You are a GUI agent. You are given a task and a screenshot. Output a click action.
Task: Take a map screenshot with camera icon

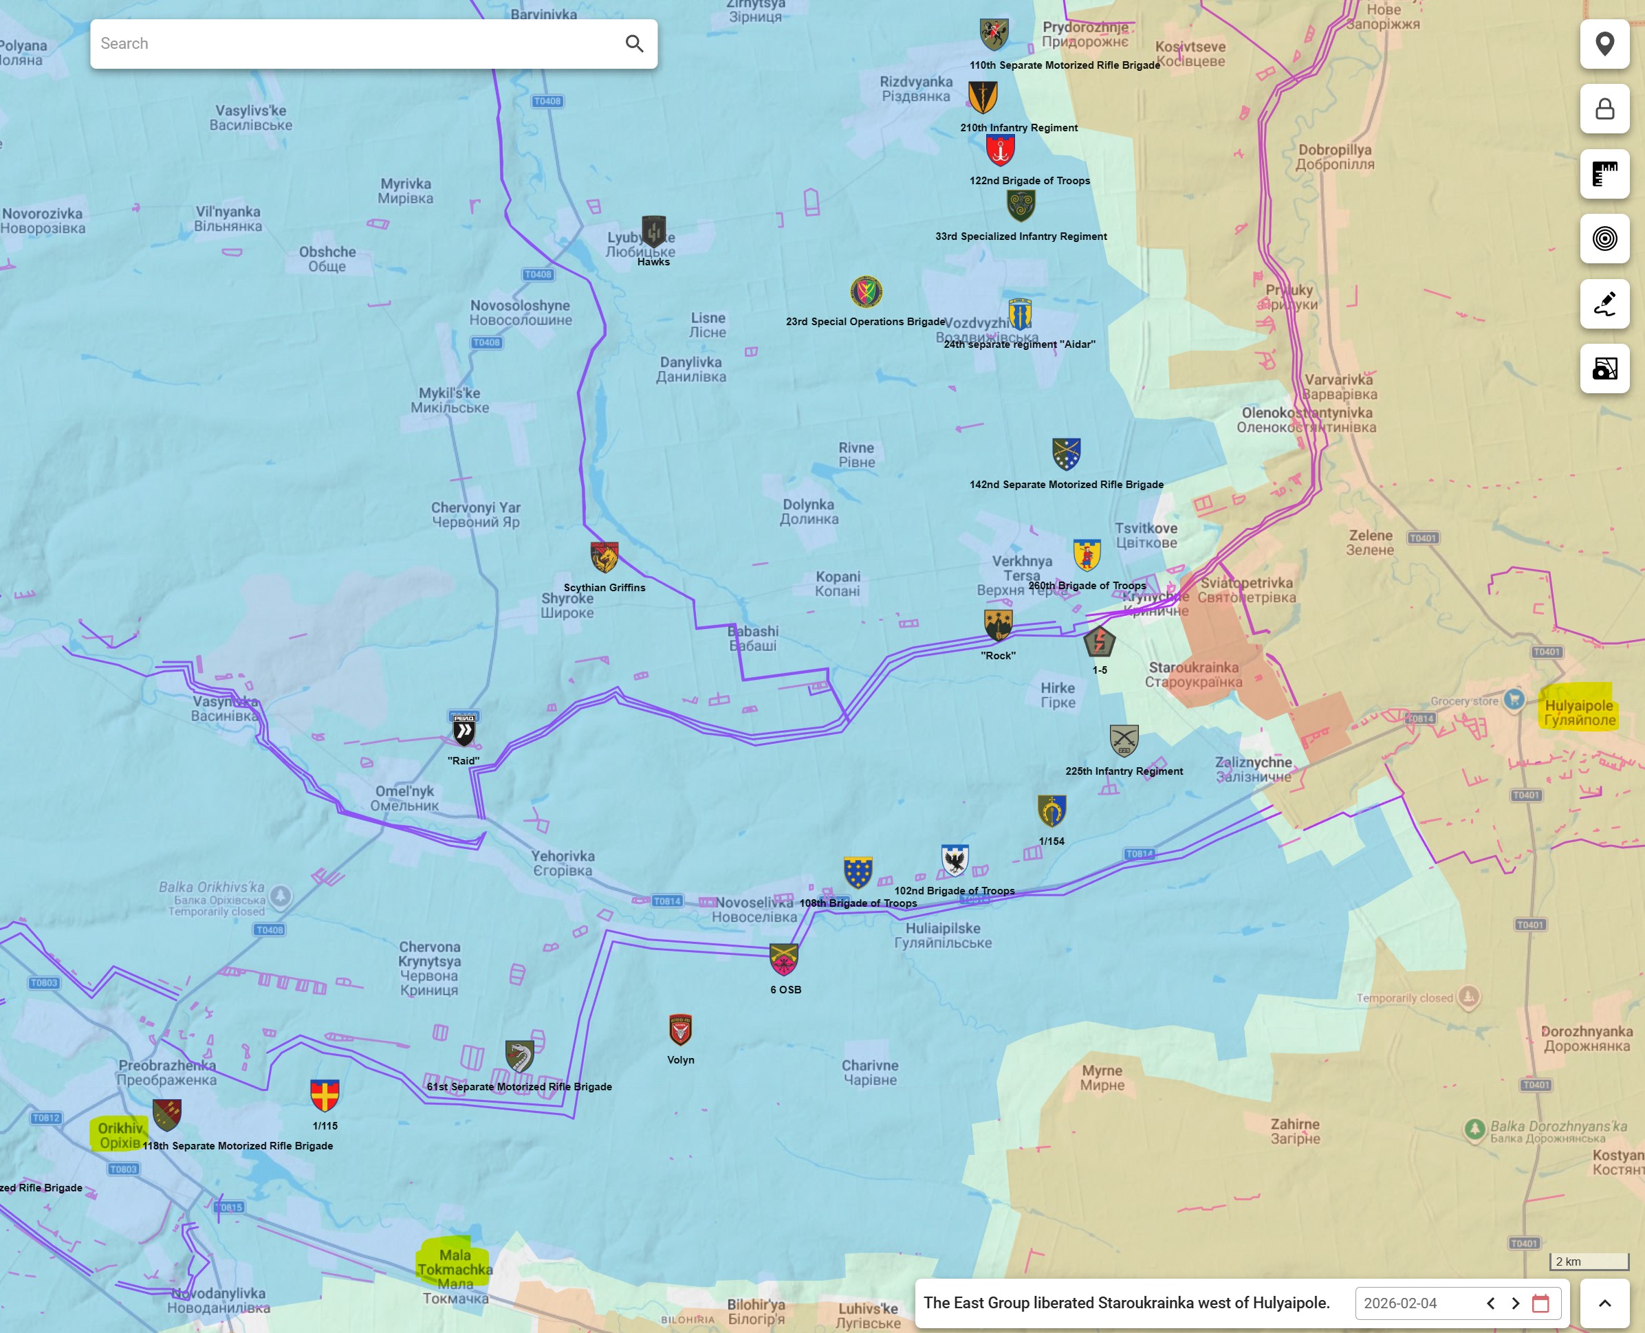click(x=1604, y=368)
